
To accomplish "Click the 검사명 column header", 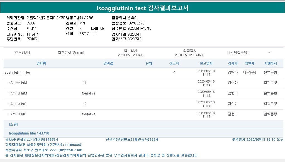I will [x=41, y=64].
